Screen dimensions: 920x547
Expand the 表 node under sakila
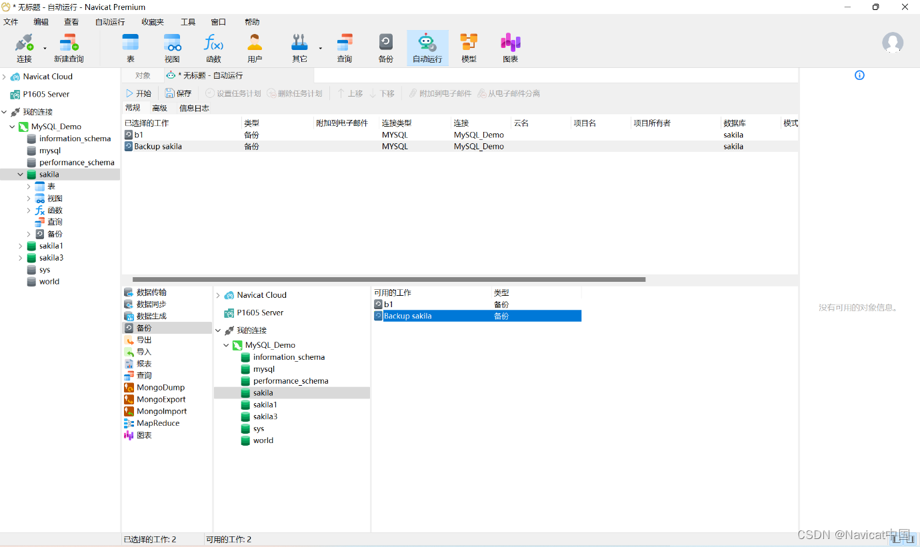[29, 187]
